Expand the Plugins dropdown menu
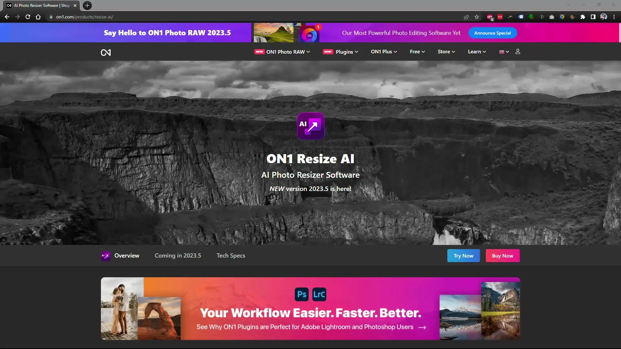 tap(347, 52)
